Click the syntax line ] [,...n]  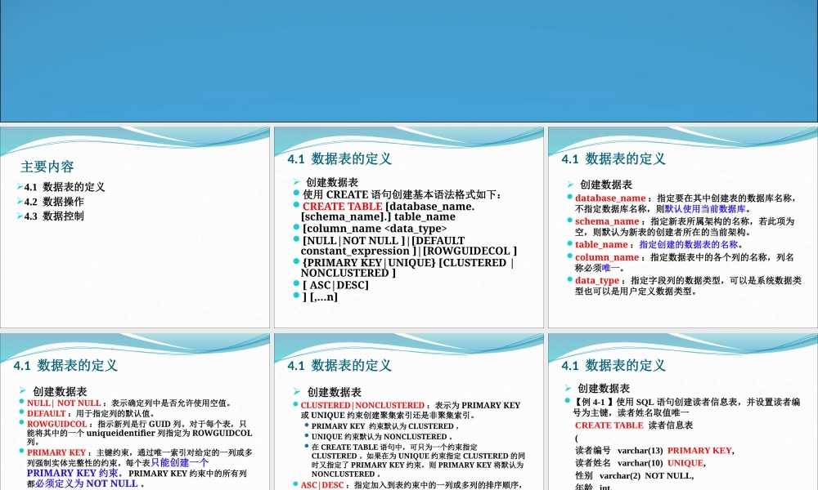point(320,296)
